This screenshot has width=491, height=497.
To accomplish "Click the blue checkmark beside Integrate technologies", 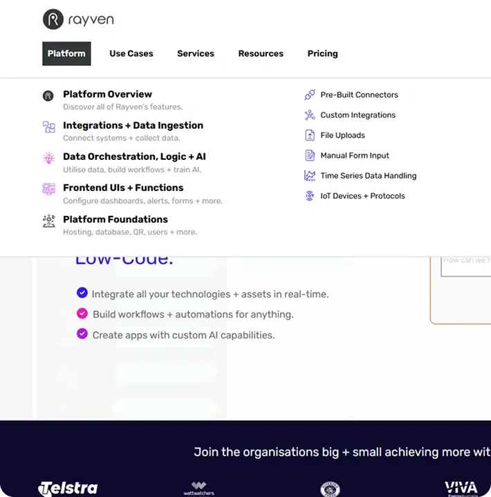I will click(82, 293).
